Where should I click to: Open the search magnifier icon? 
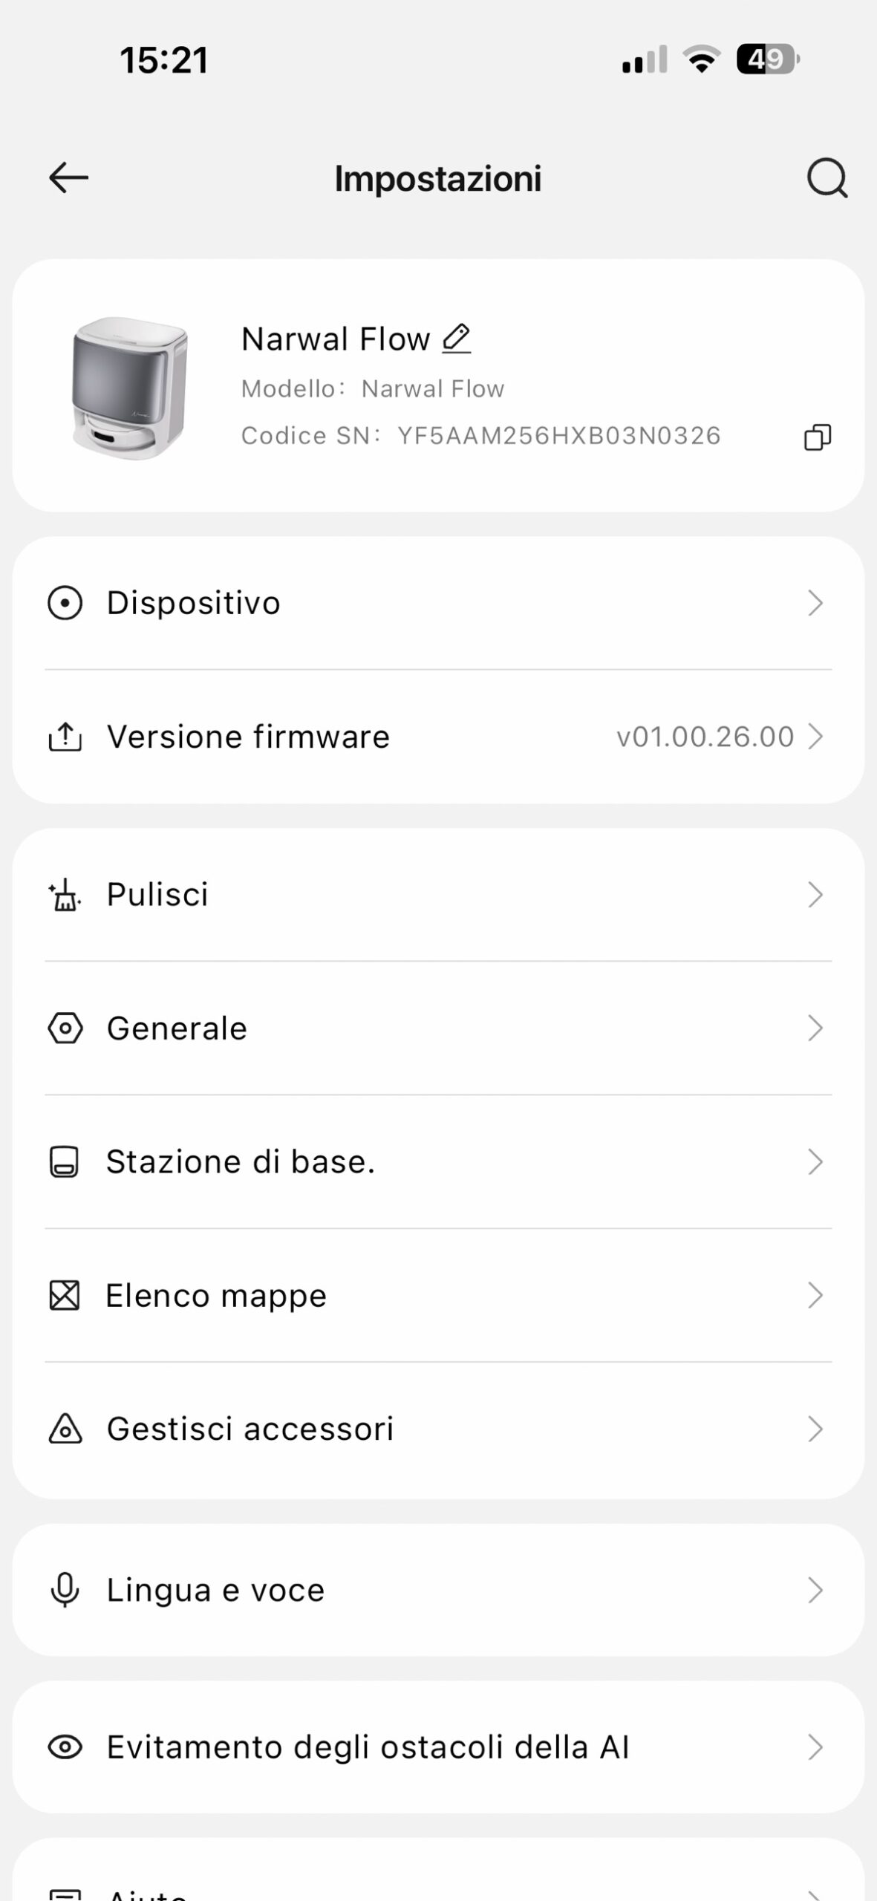tap(827, 178)
